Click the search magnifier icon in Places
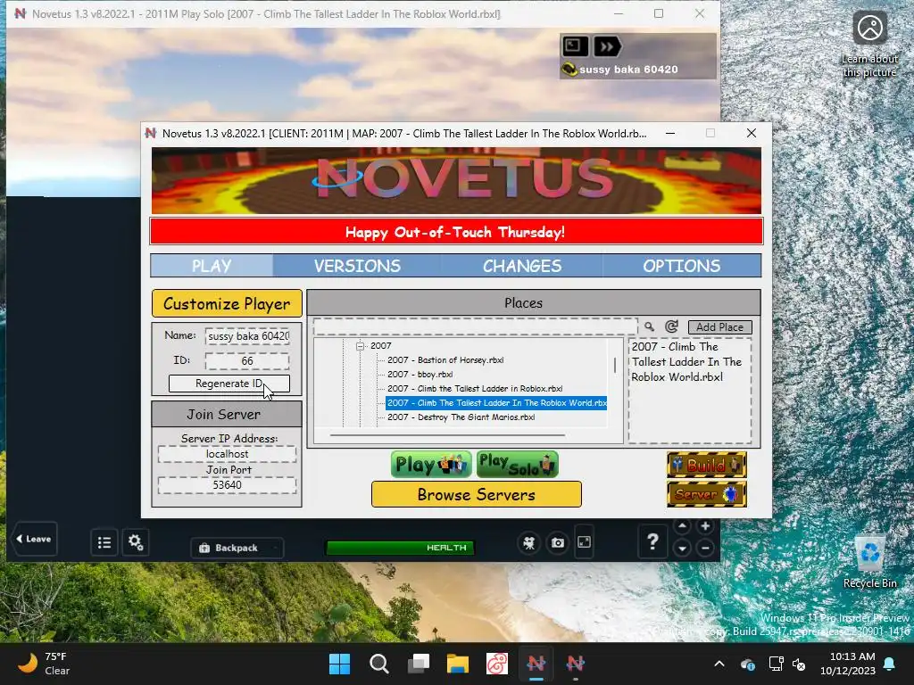The height and width of the screenshot is (685, 914). [650, 326]
